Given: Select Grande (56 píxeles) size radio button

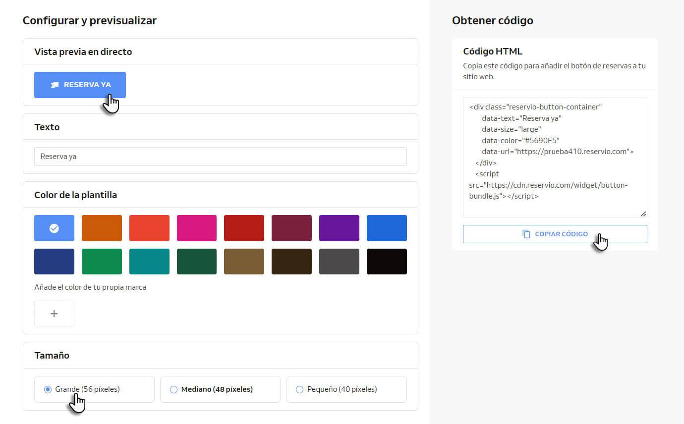Looking at the screenshot, I should click(48, 389).
